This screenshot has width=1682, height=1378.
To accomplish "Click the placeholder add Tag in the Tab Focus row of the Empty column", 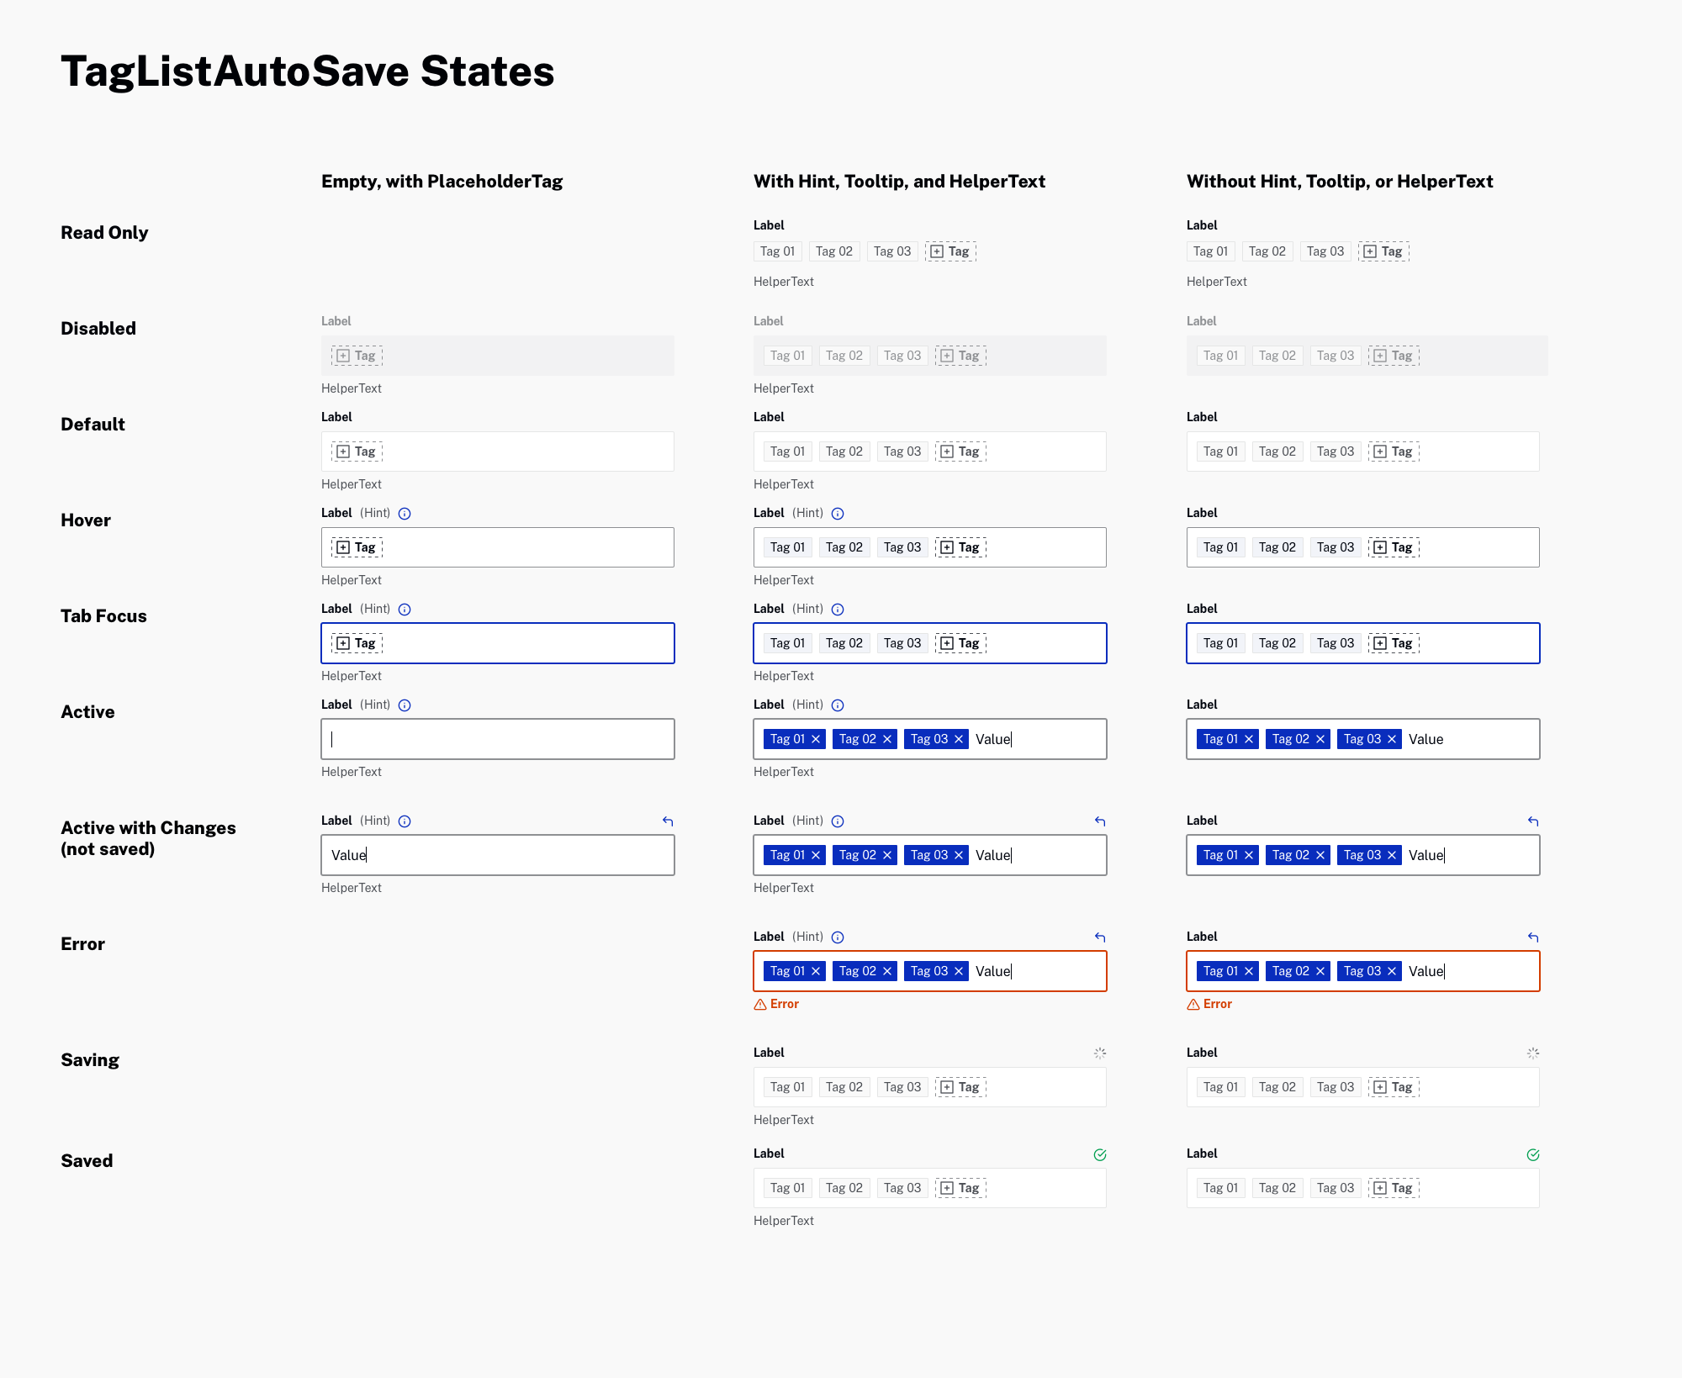I will click(357, 643).
